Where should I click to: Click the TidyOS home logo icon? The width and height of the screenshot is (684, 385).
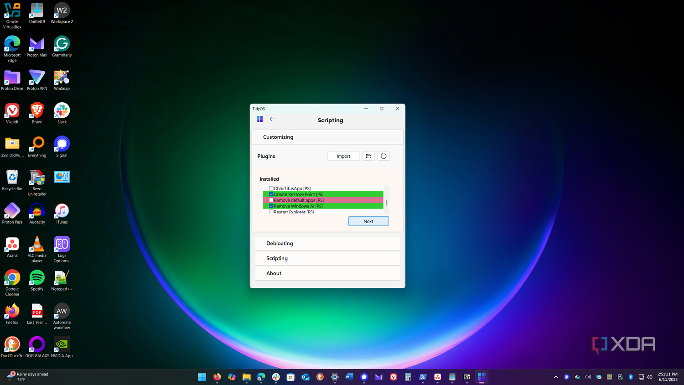pos(260,119)
